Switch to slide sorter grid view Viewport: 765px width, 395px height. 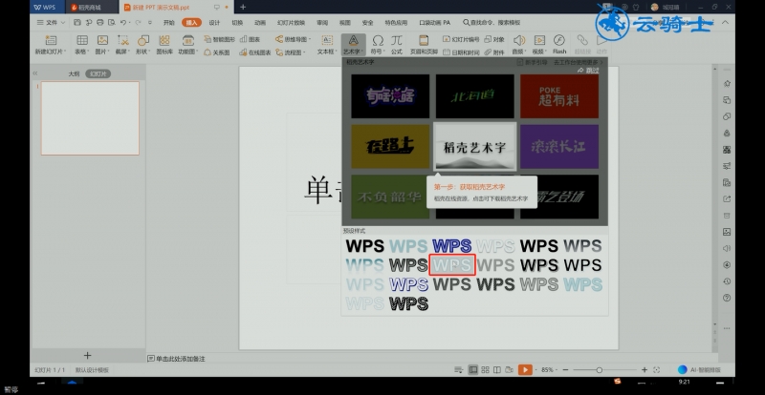[485, 370]
